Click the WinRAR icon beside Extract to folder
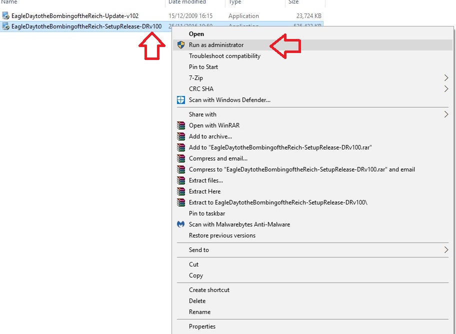This screenshot has width=456, height=334. (x=181, y=202)
